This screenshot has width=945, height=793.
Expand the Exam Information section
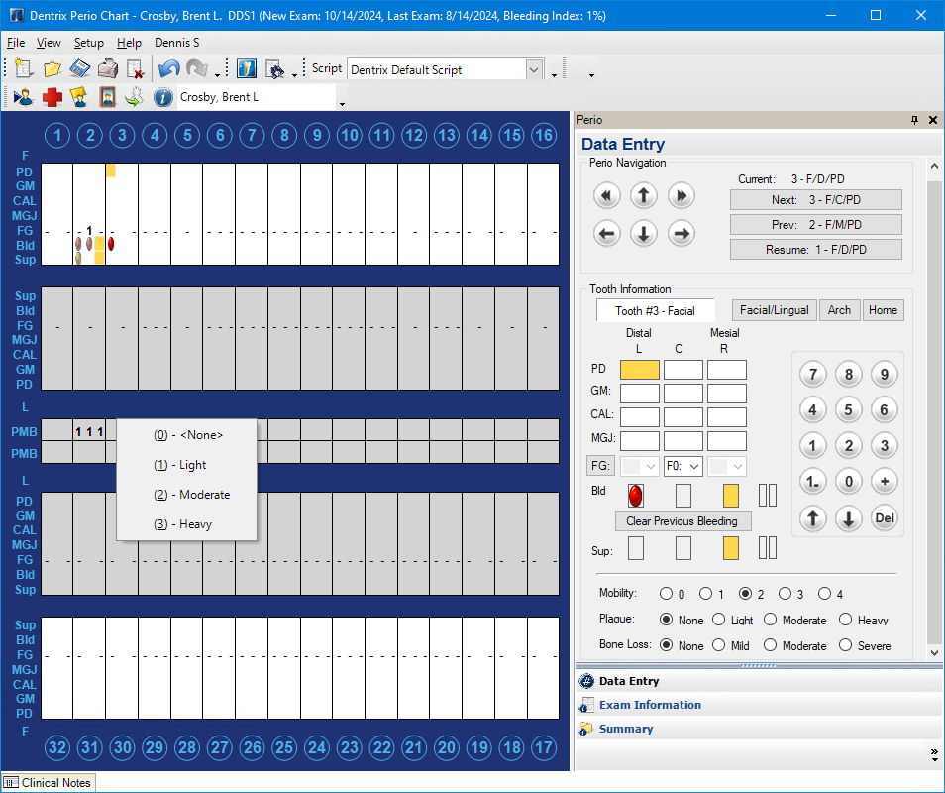click(x=649, y=705)
